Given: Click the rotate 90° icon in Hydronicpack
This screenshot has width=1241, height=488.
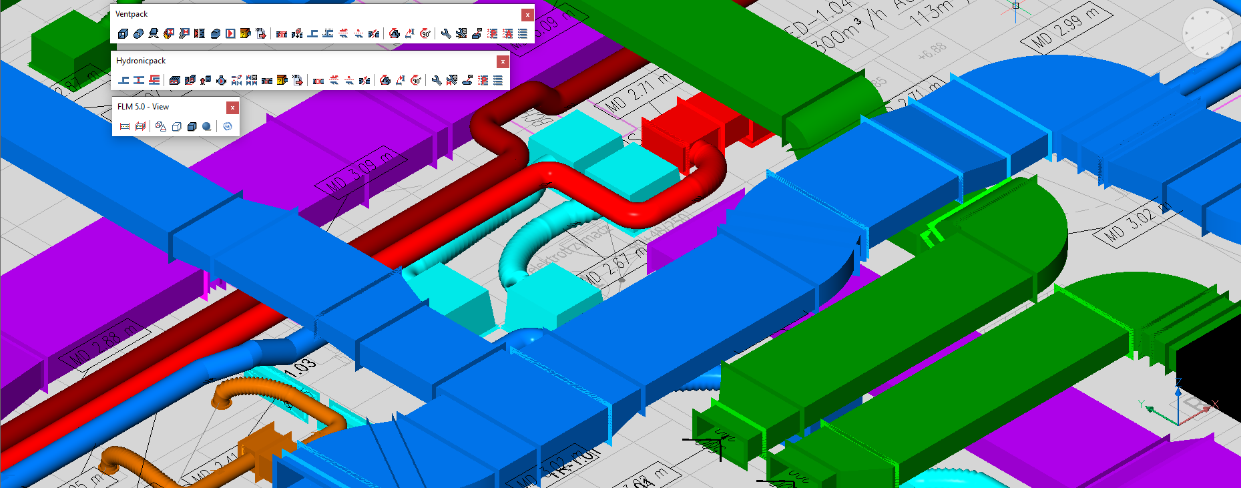Looking at the screenshot, I should click(416, 80).
